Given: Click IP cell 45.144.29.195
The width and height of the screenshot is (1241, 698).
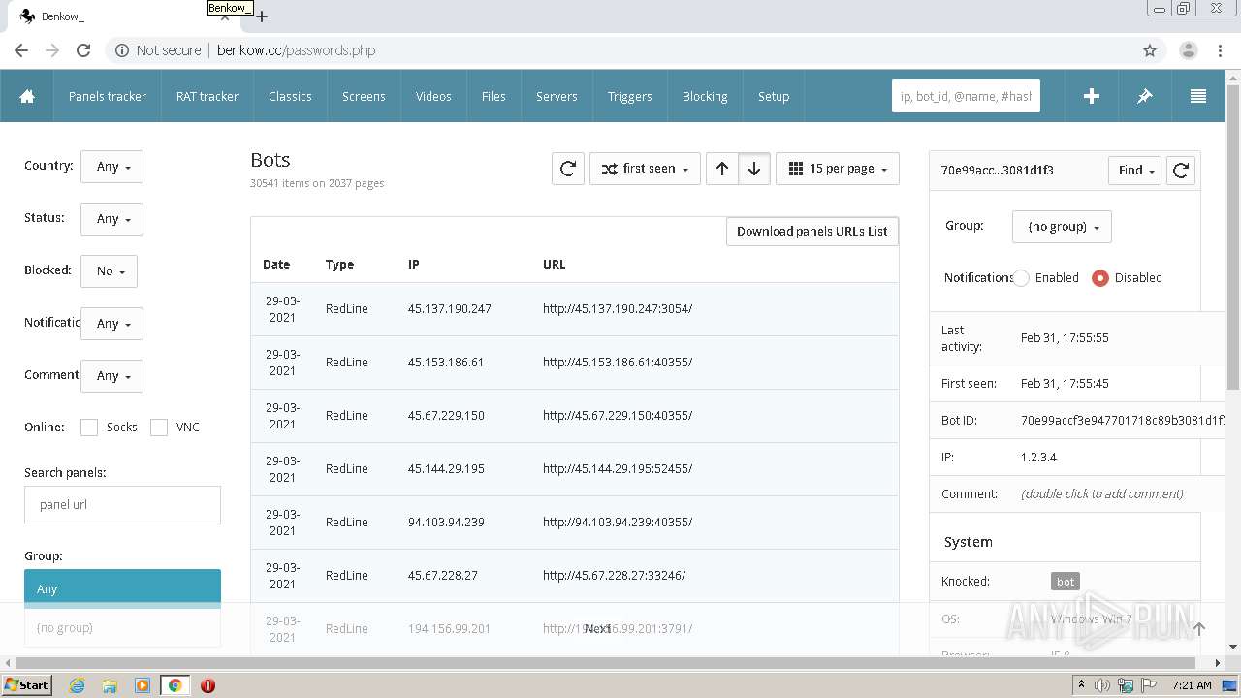Looking at the screenshot, I should [446, 469].
